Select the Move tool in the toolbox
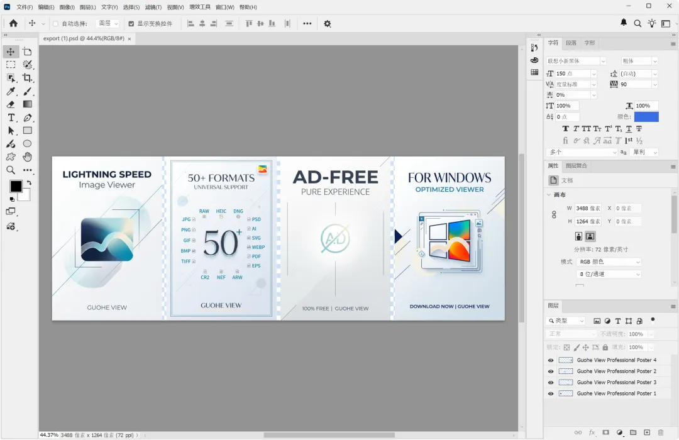Image resolution: width=679 pixels, height=440 pixels. tap(11, 52)
